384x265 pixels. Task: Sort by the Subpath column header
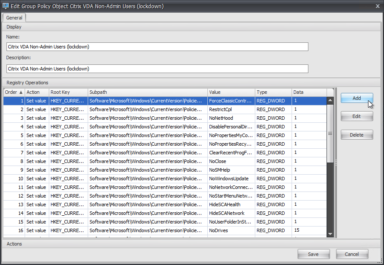pyautogui.click(x=147, y=92)
